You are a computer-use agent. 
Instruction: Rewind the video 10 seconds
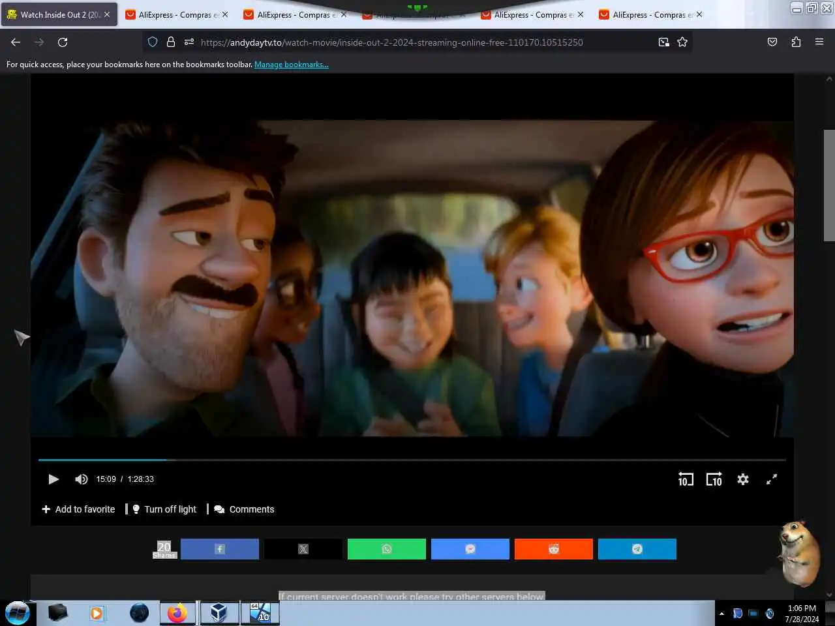(686, 479)
